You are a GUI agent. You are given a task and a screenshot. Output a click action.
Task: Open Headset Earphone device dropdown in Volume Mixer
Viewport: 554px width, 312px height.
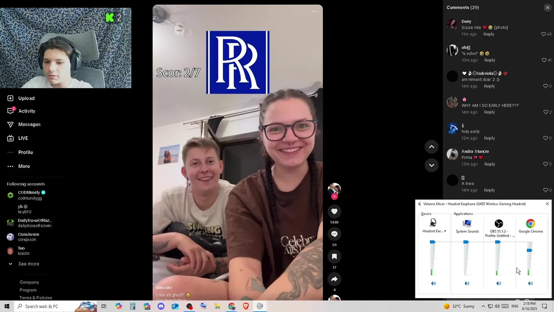(434, 231)
